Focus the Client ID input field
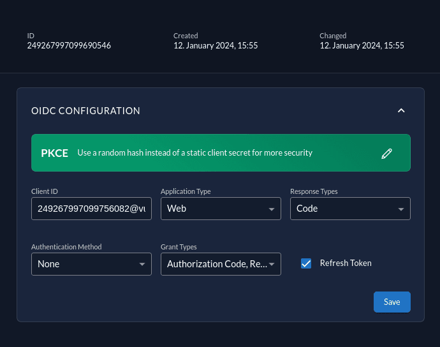 [x=91, y=209]
